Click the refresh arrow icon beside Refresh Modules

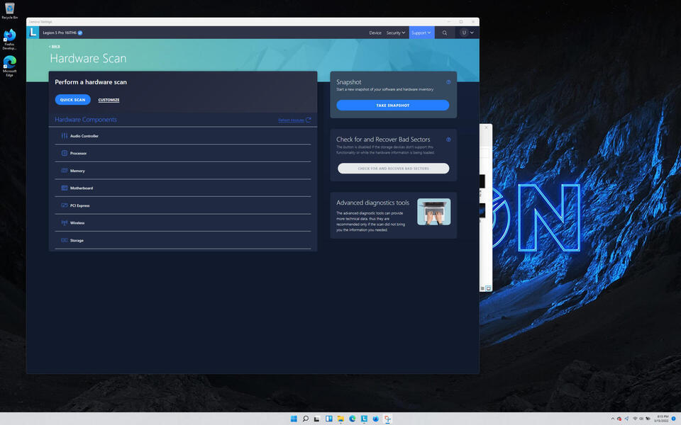(309, 120)
